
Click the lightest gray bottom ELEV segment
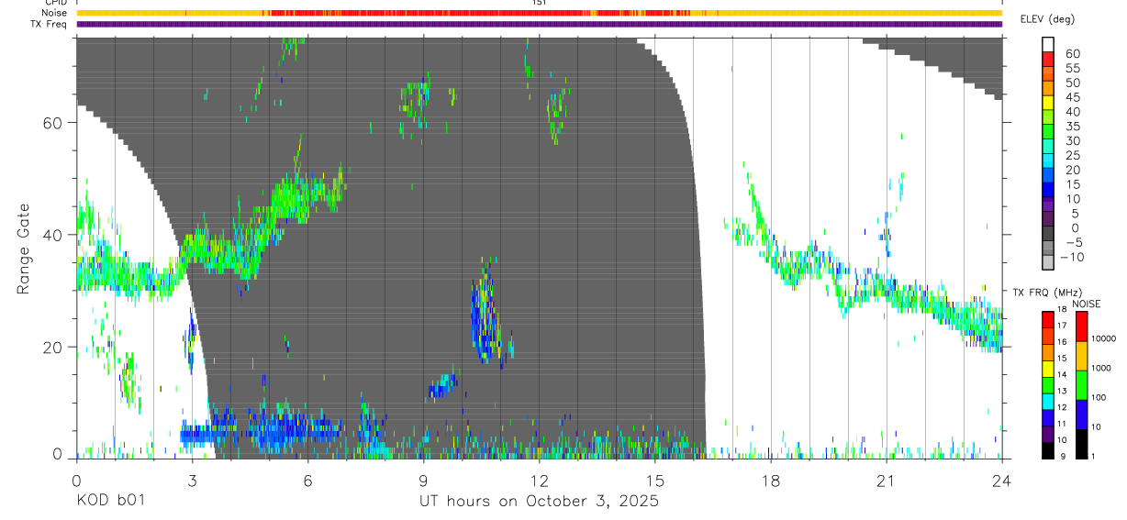(x=1048, y=263)
